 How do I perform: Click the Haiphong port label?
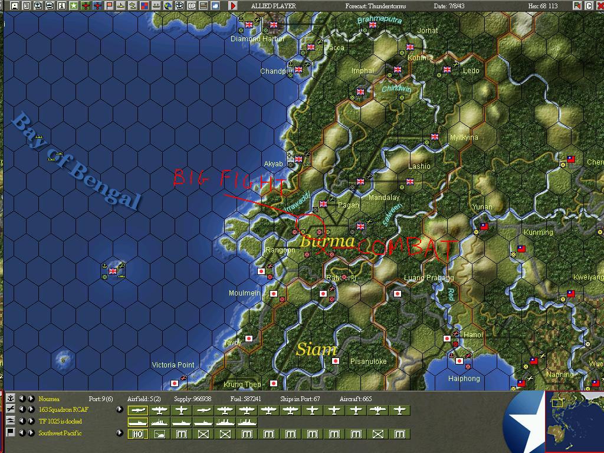tap(464, 379)
